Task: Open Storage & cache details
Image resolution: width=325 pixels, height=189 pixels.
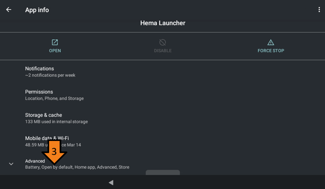Action: (x=162, y=118)
